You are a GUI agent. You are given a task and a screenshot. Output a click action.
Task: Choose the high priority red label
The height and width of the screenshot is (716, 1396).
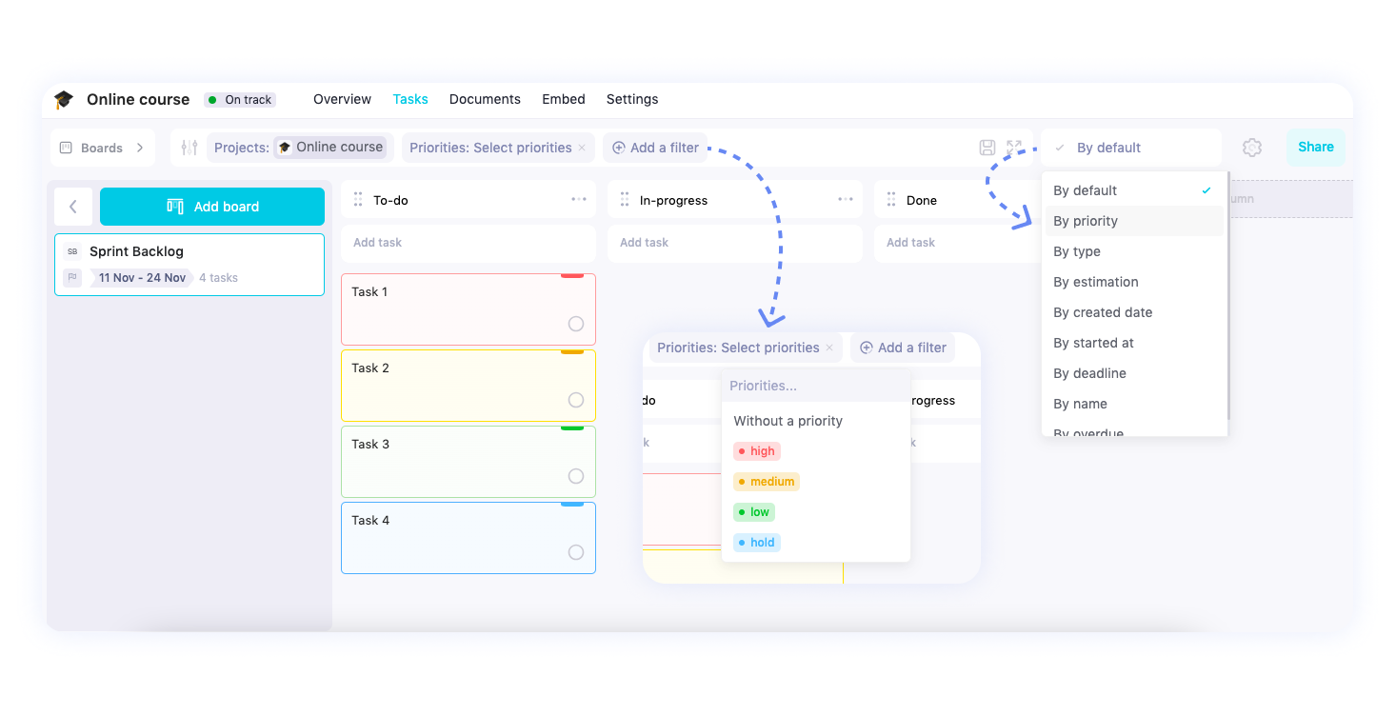click(x=756, y=450)
